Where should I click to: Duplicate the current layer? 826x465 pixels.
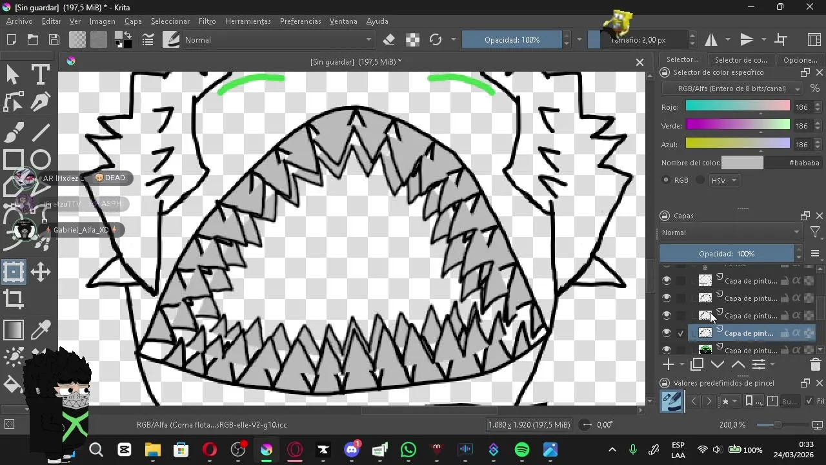697,364
